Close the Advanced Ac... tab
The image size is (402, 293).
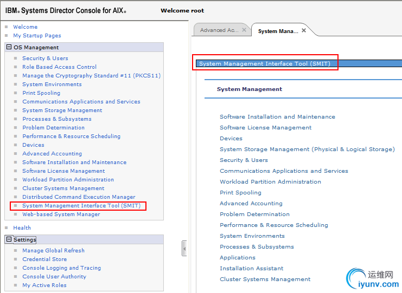[244, 30]
